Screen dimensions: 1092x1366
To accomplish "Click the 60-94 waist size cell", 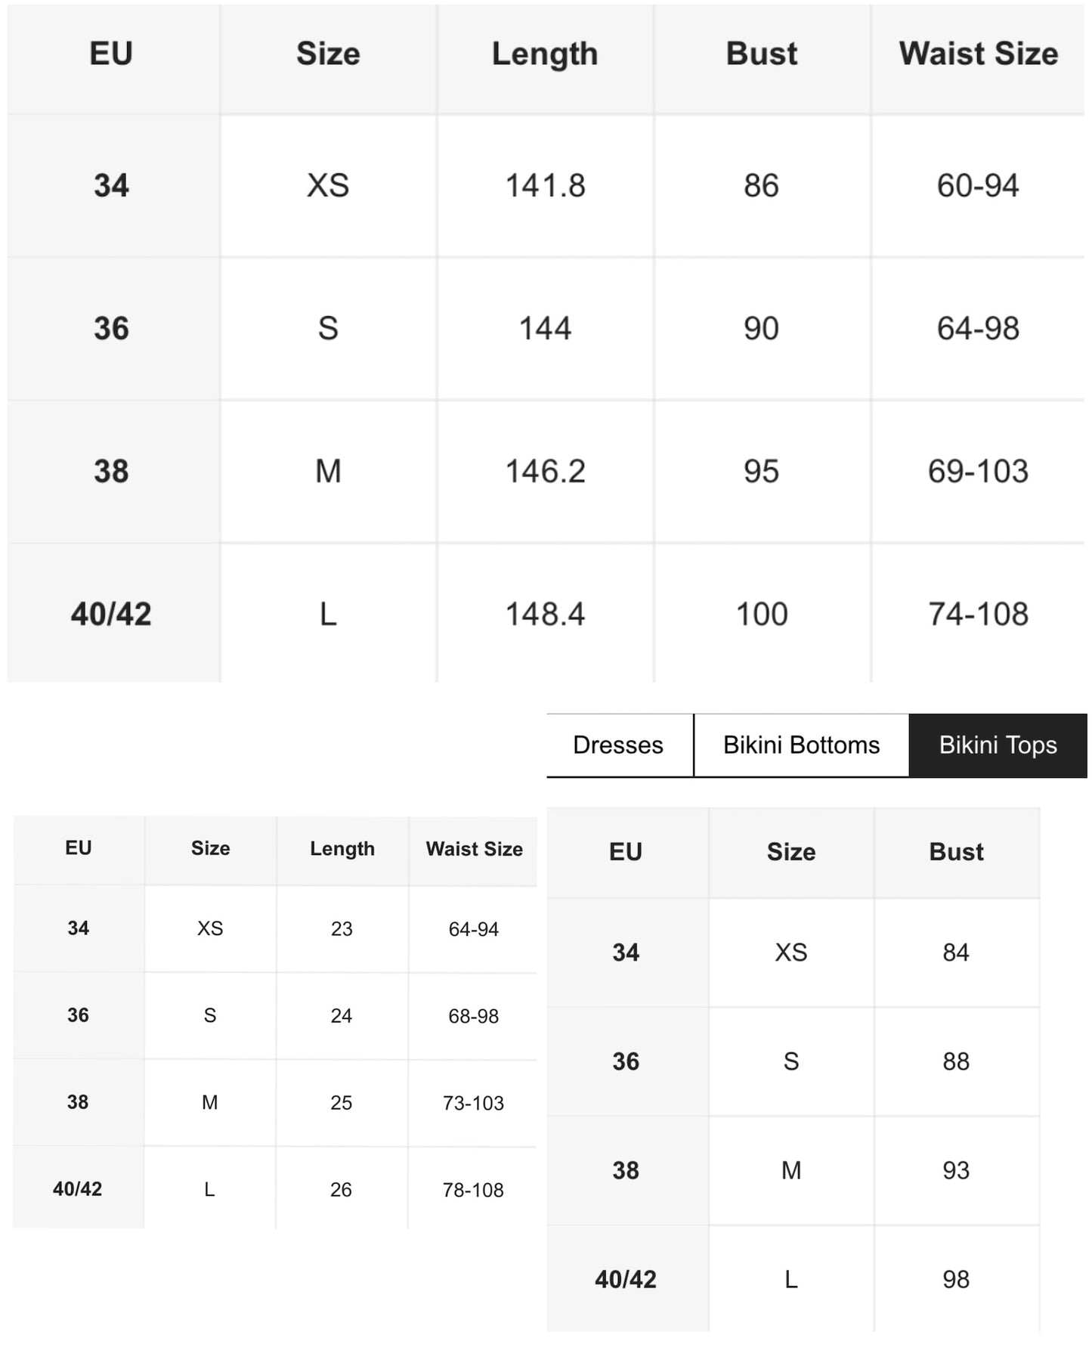I will pyautogui.click(x=978, y=186).
